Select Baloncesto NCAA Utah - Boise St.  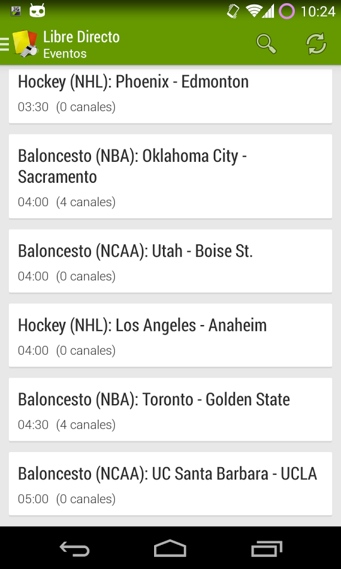coord(170,261)
